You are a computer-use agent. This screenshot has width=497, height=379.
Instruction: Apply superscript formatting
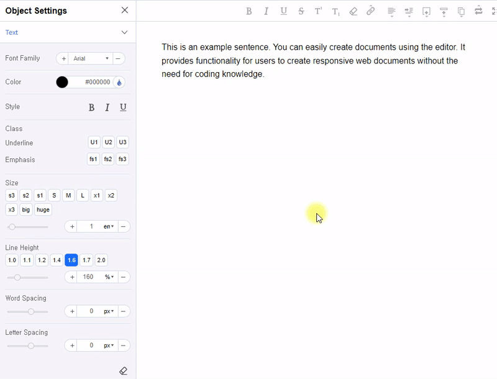click(x=318, y=11)
